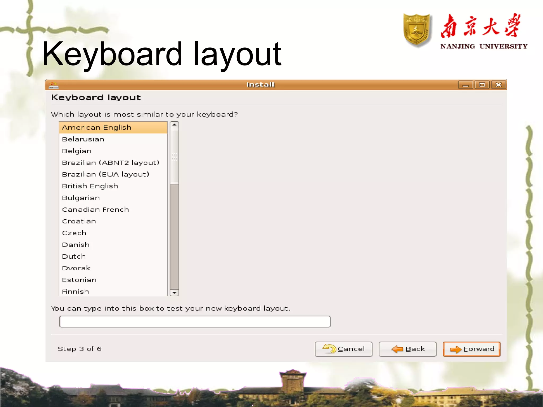Close the Install window
Viewport: 543px width, 407px height.
tap(498, 85)
